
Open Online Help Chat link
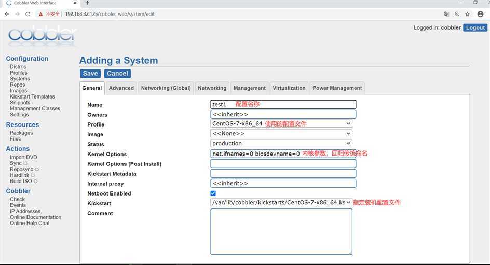click(30, 223)
